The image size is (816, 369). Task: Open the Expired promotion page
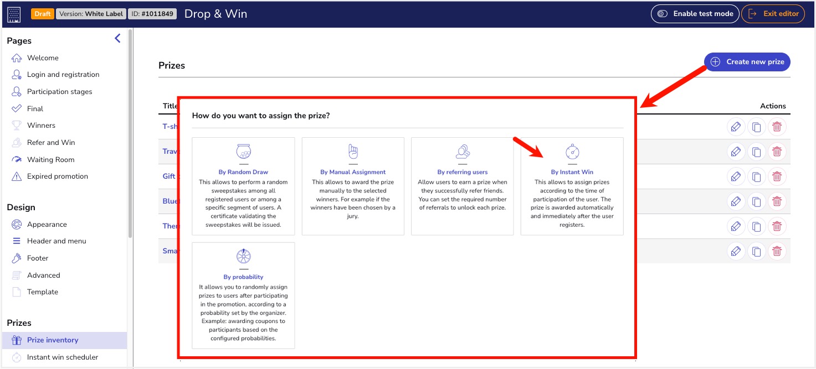(57, 176)
